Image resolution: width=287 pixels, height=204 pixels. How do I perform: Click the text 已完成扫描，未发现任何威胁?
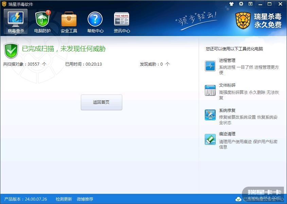point(64,49)
